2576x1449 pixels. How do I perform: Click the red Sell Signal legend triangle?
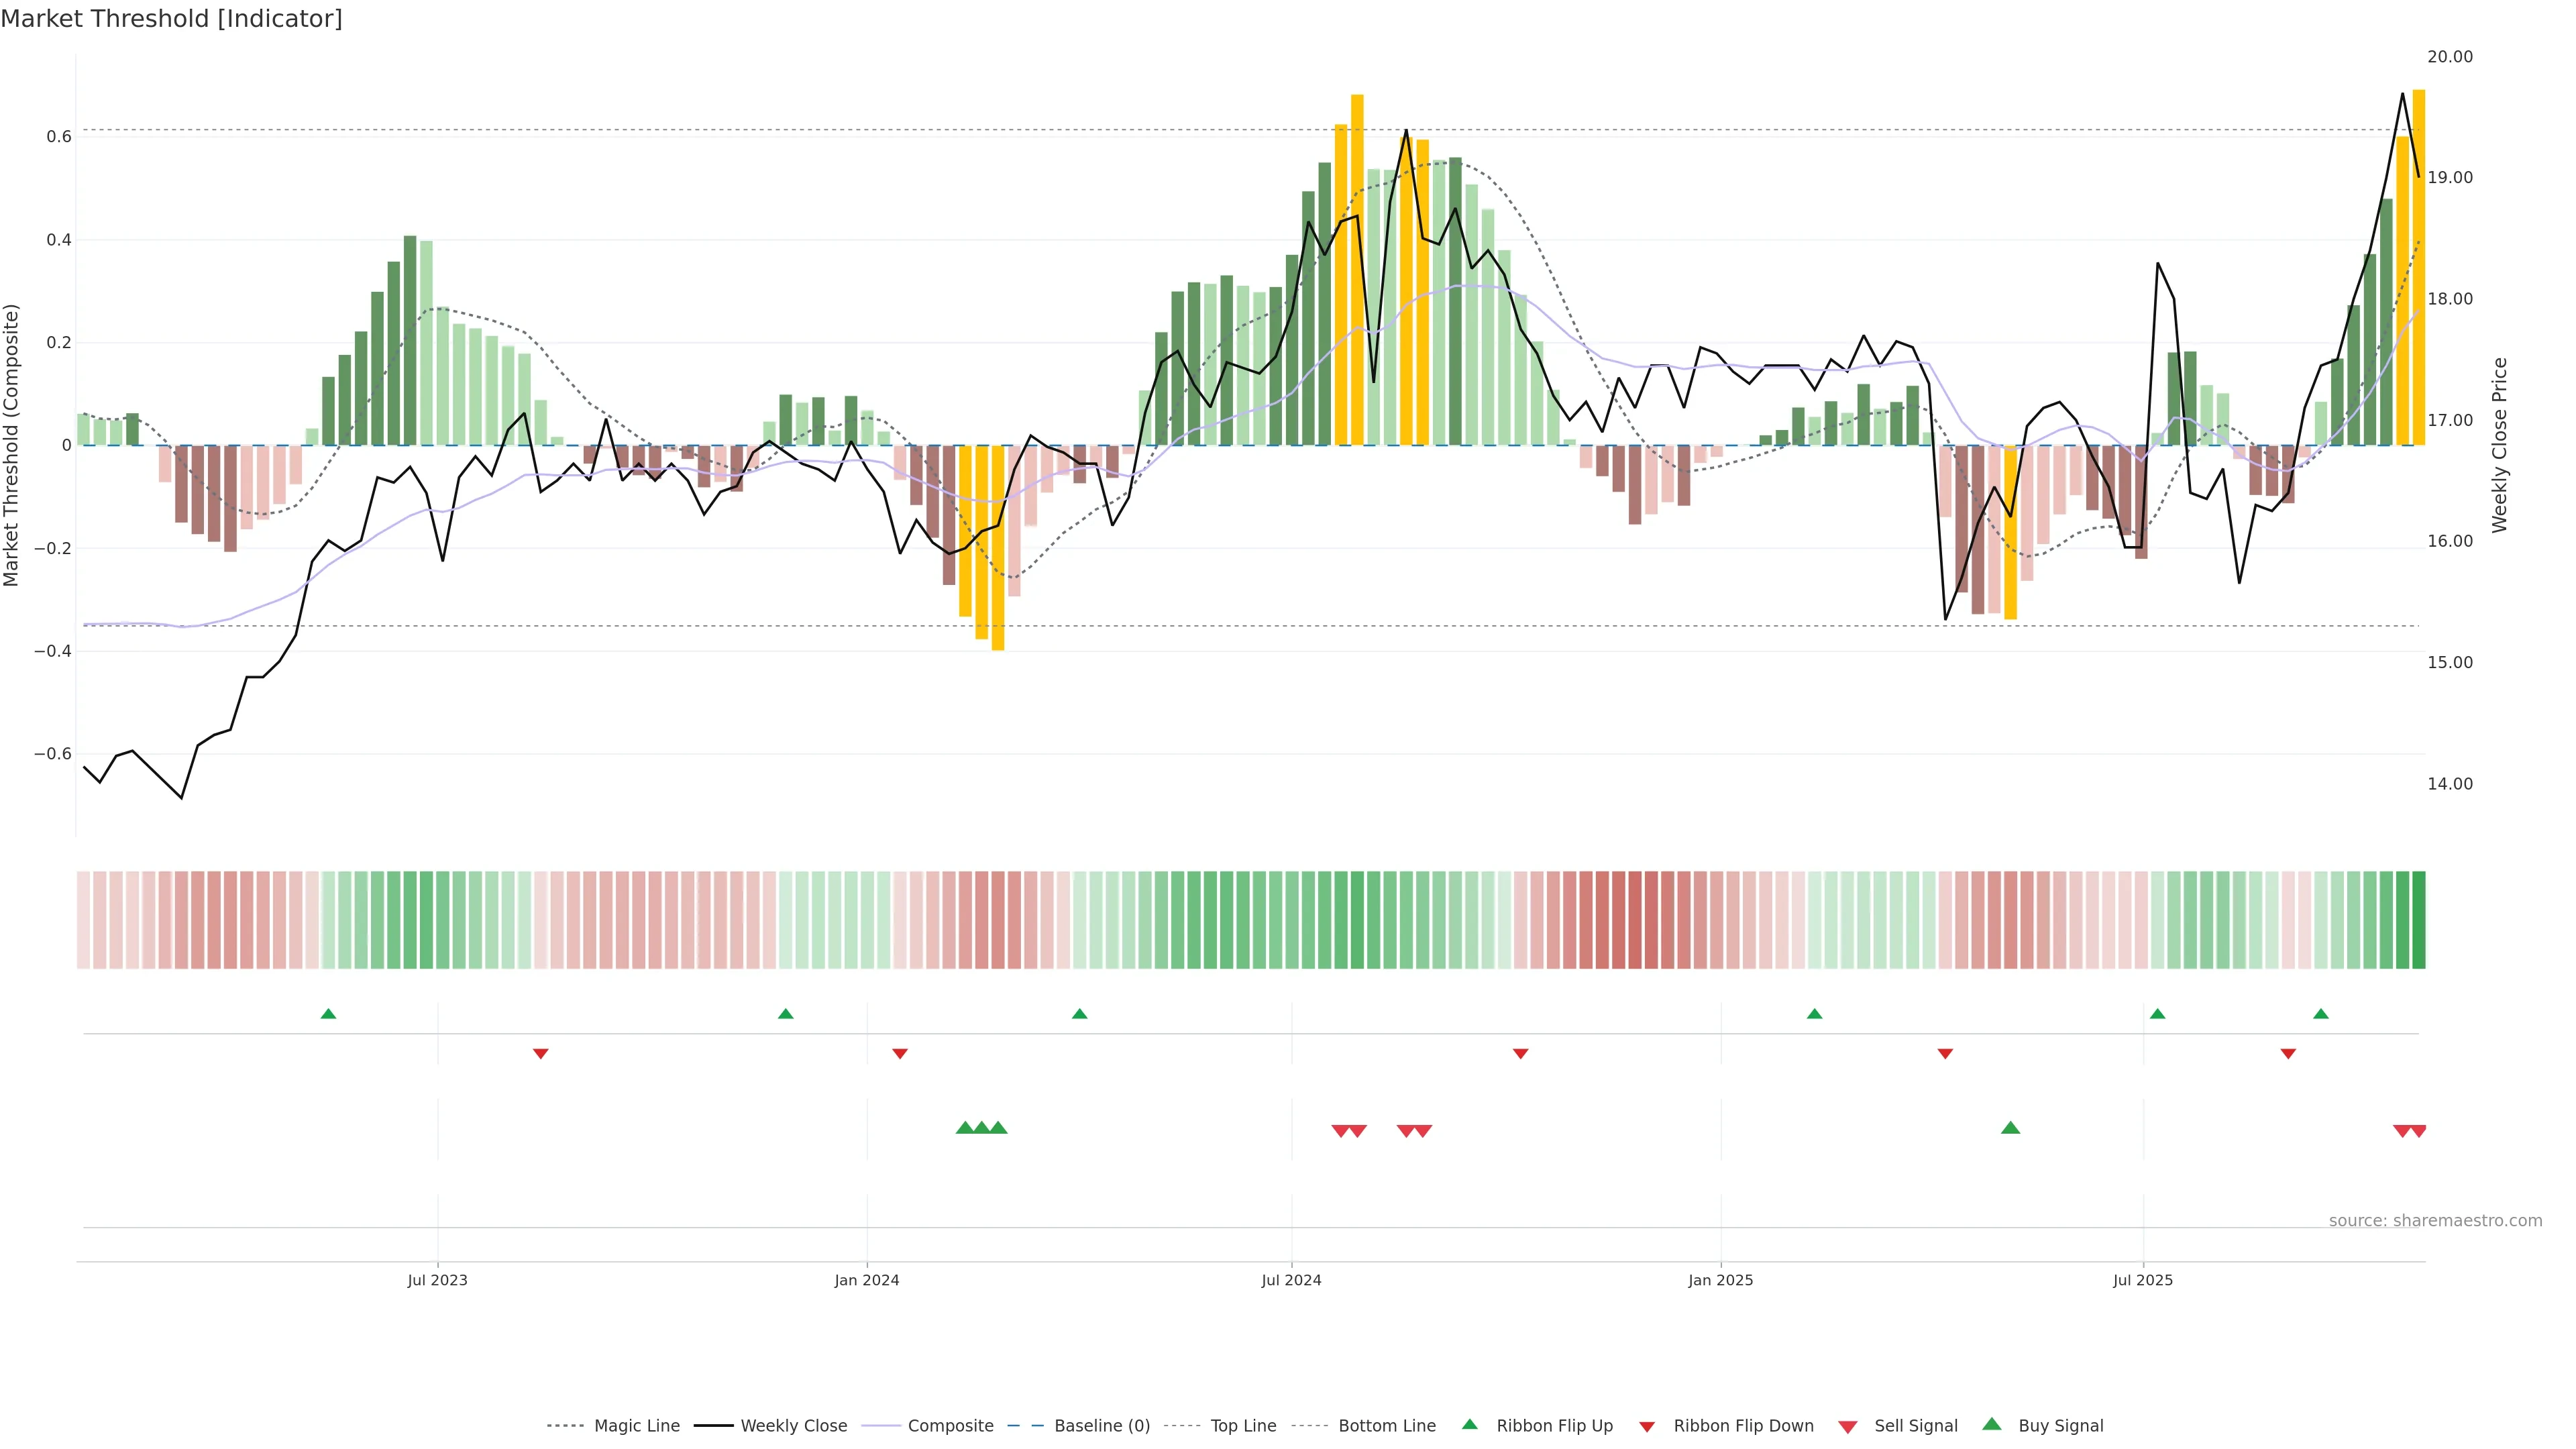(1847, 1427)
